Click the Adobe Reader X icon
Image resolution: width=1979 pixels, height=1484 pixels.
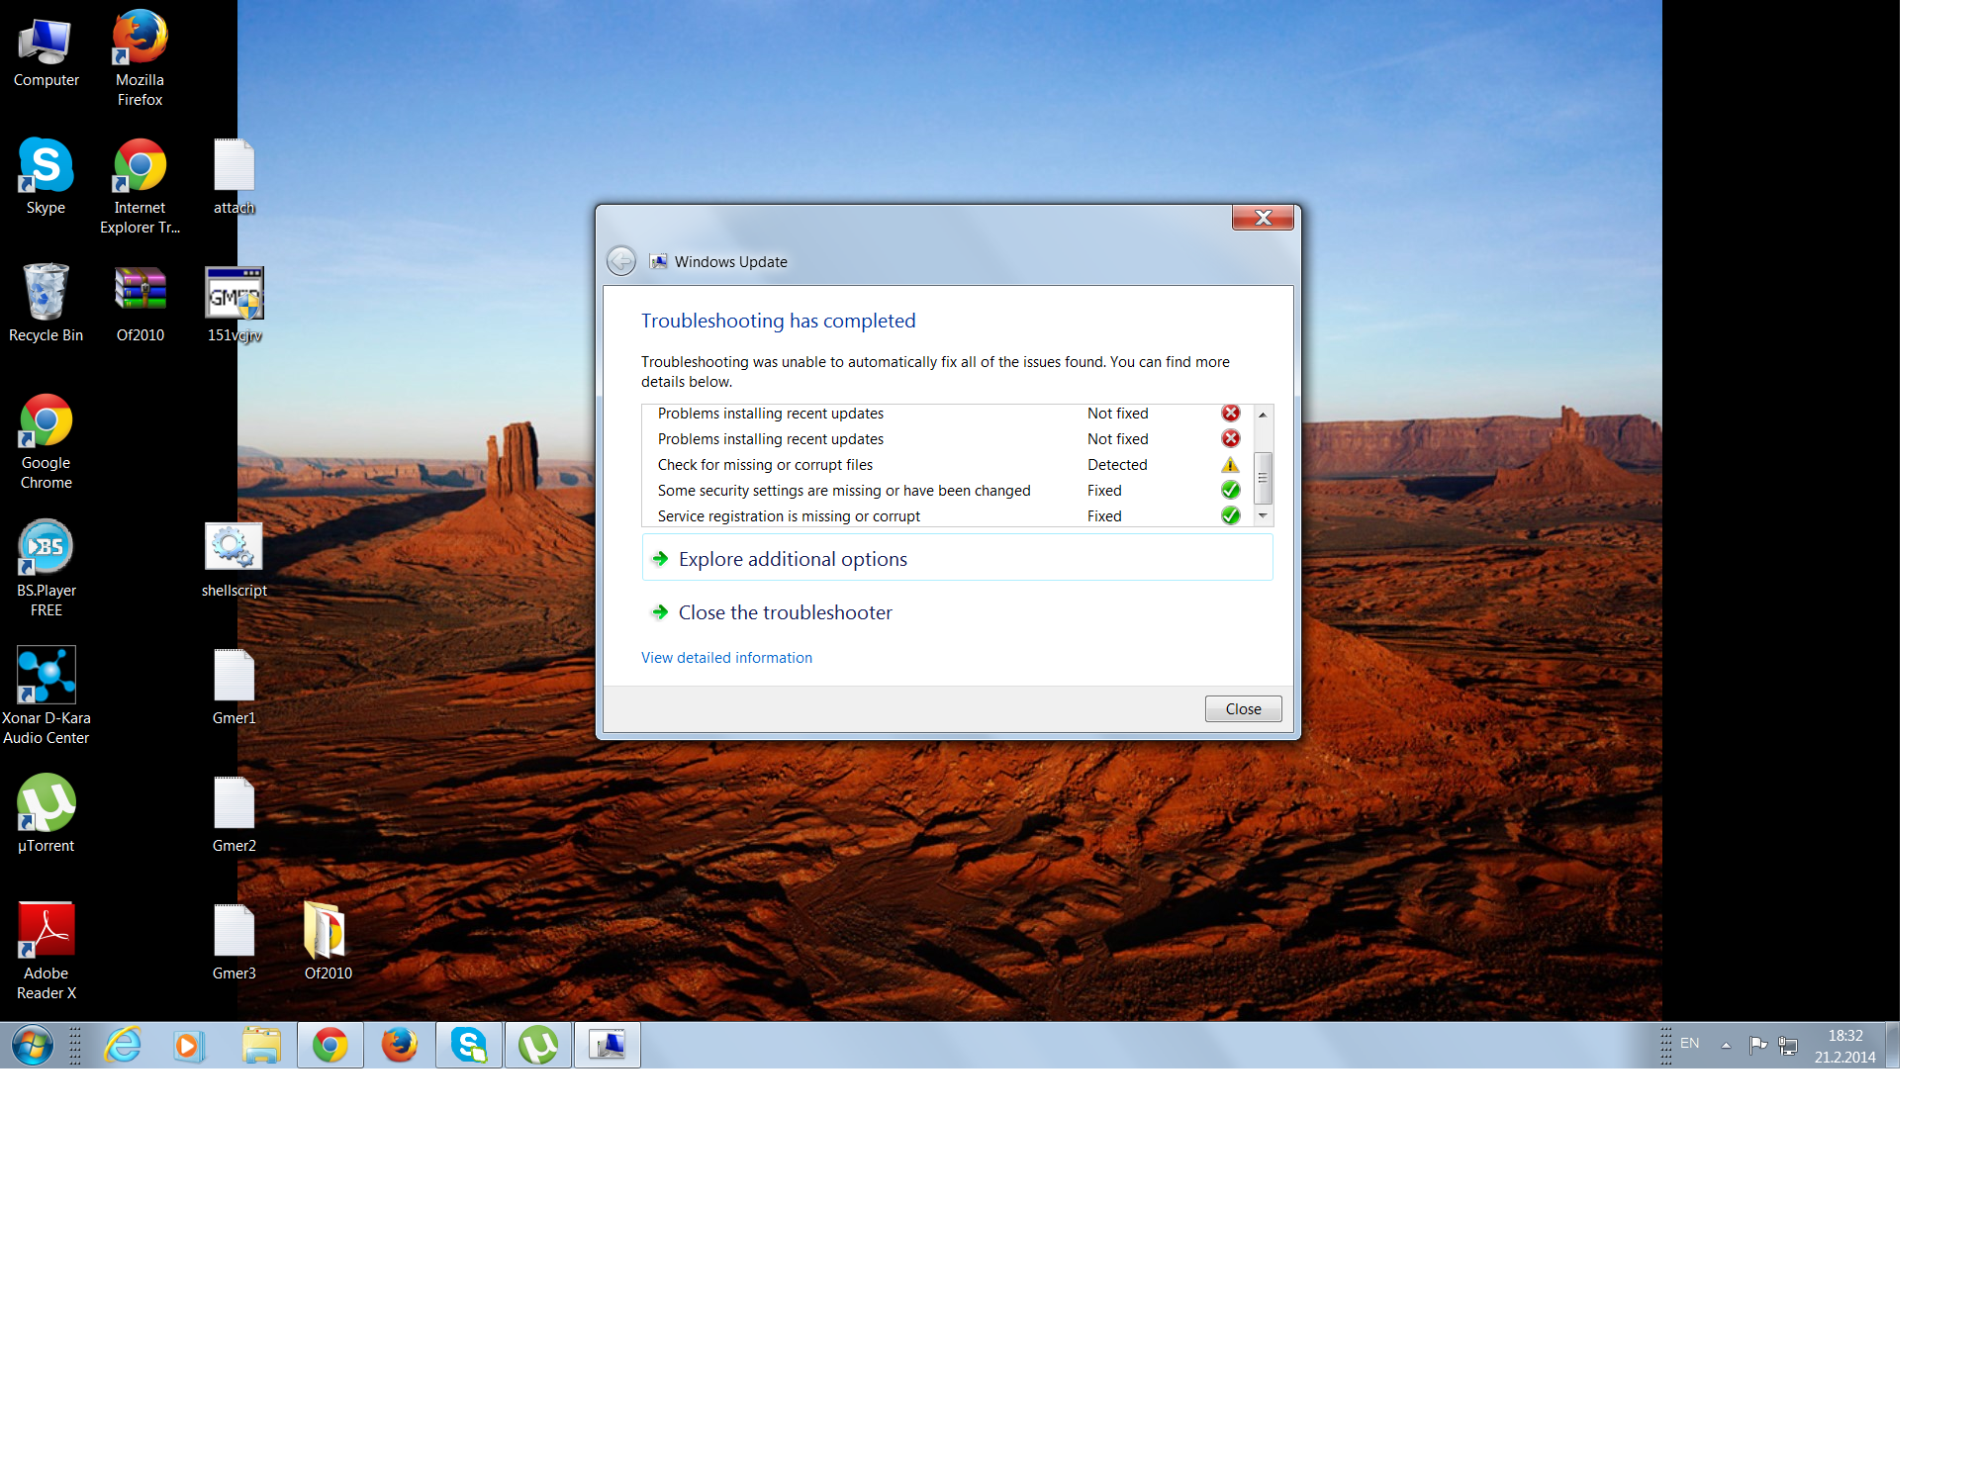pos(46,932)
